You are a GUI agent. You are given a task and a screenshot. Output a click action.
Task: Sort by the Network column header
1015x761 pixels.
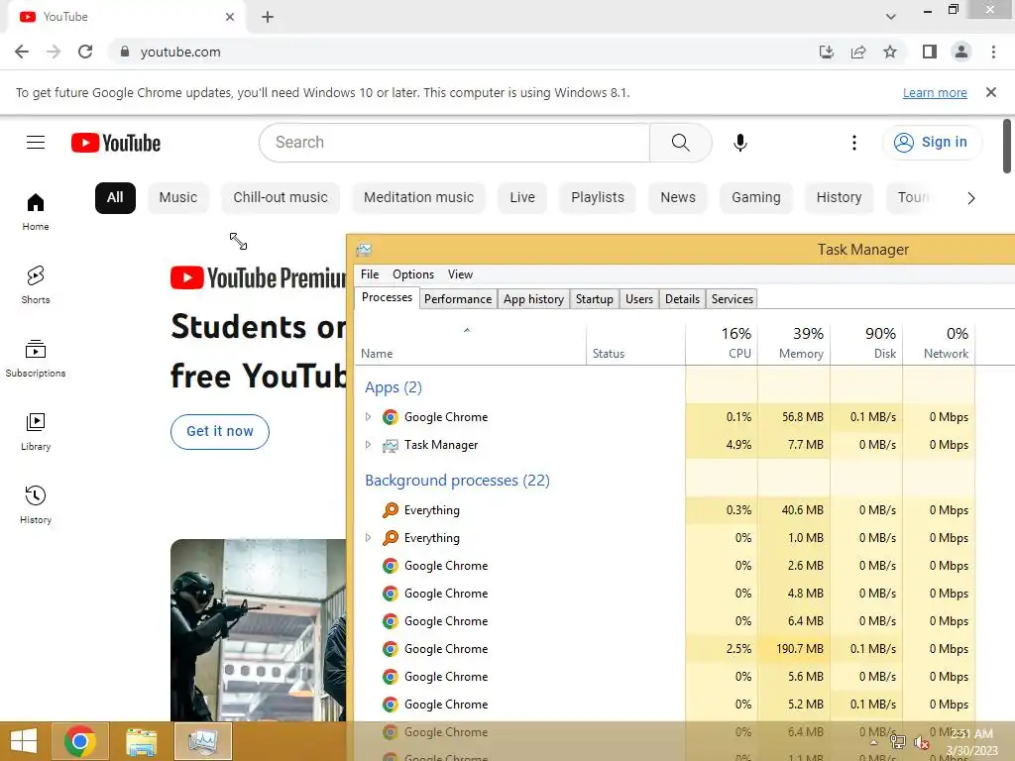coord(939,343)
